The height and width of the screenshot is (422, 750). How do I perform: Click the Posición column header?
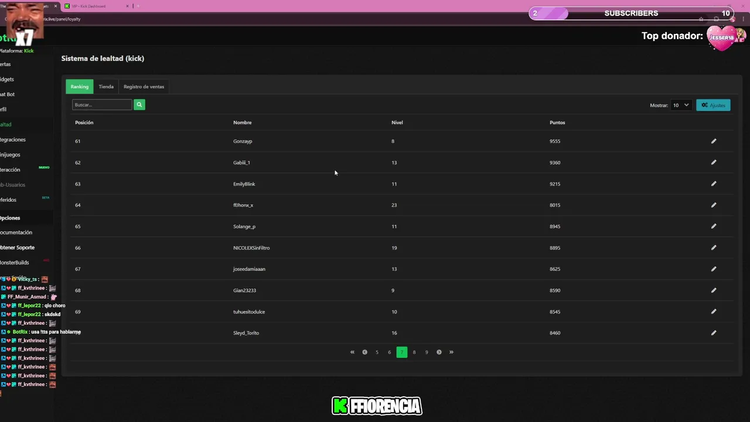84,122
